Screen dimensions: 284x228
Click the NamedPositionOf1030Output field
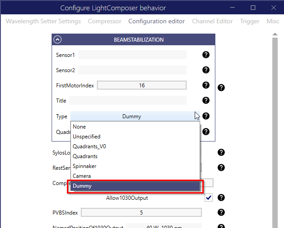pyautogui.click(x=164, y=226)
